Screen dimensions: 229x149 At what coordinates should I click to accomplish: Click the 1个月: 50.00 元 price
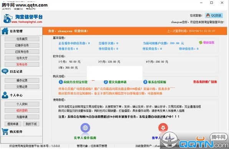coord(70,62)
